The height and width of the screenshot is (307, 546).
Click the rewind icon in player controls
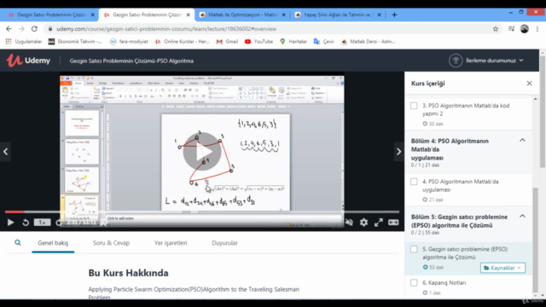(x=26, y=223)
